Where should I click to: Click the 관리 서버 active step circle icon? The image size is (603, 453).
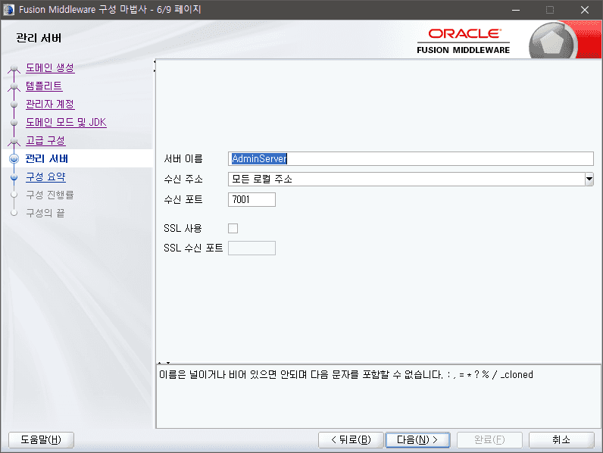coord(14,158)
